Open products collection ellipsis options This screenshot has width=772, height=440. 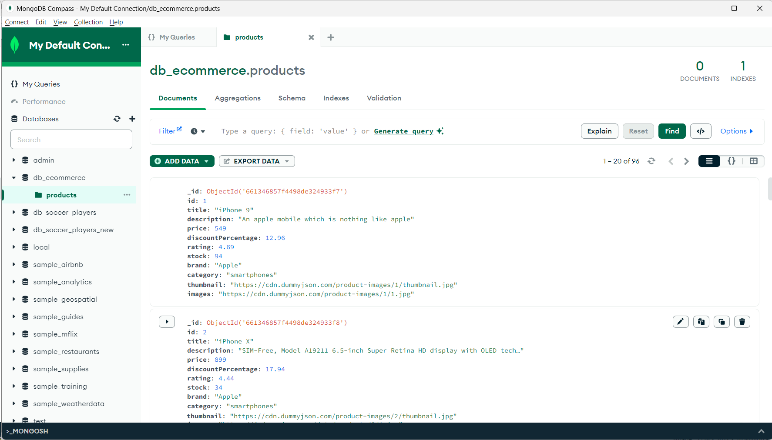coord(127,195)
